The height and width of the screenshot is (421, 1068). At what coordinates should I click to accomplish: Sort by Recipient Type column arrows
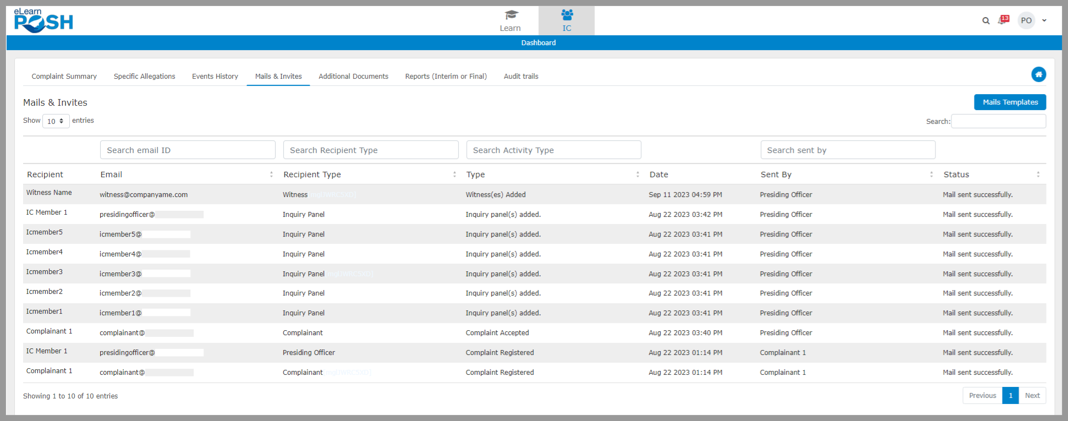pyautogui.click(x=454, y=174)
